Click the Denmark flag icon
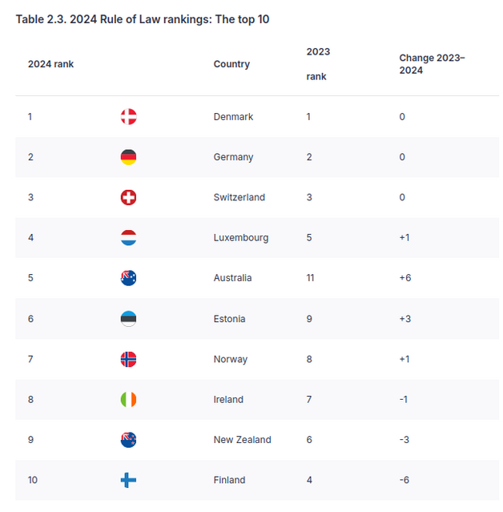The height and width of the screenshot is (512, 503). pos(128,117)
